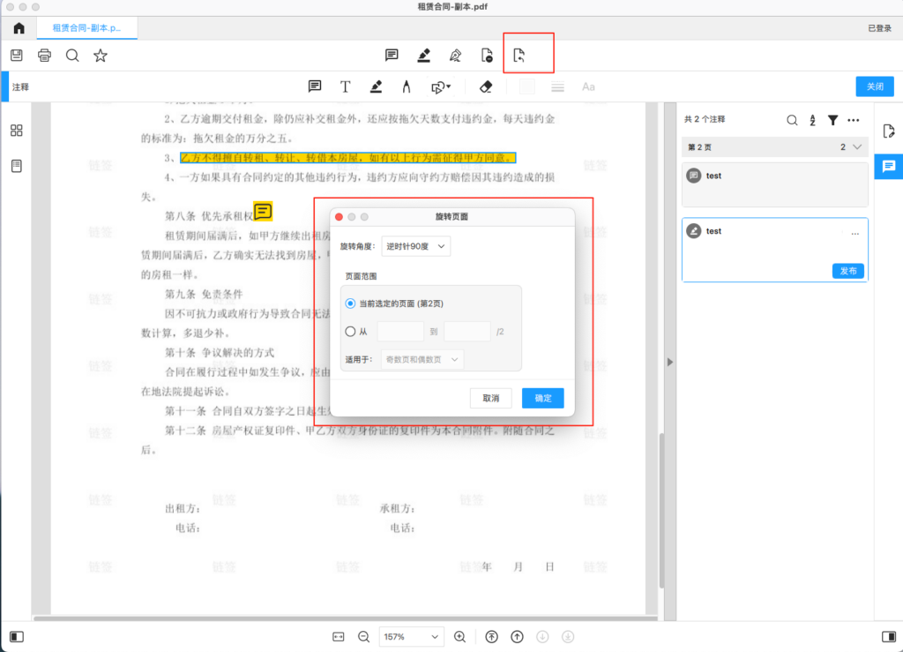The image size is (903, 652).
Task: Open the rotation angle 逆时针90度 dropdown
Action: 416,246
